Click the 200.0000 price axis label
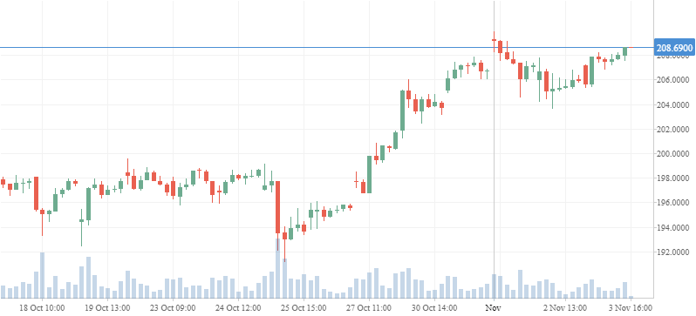Image resolution: width=696 pixels, height=316 pixels. point(674,154)
